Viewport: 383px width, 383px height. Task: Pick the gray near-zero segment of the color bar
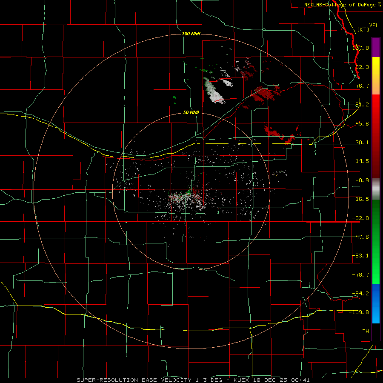[x=376, y=189]
